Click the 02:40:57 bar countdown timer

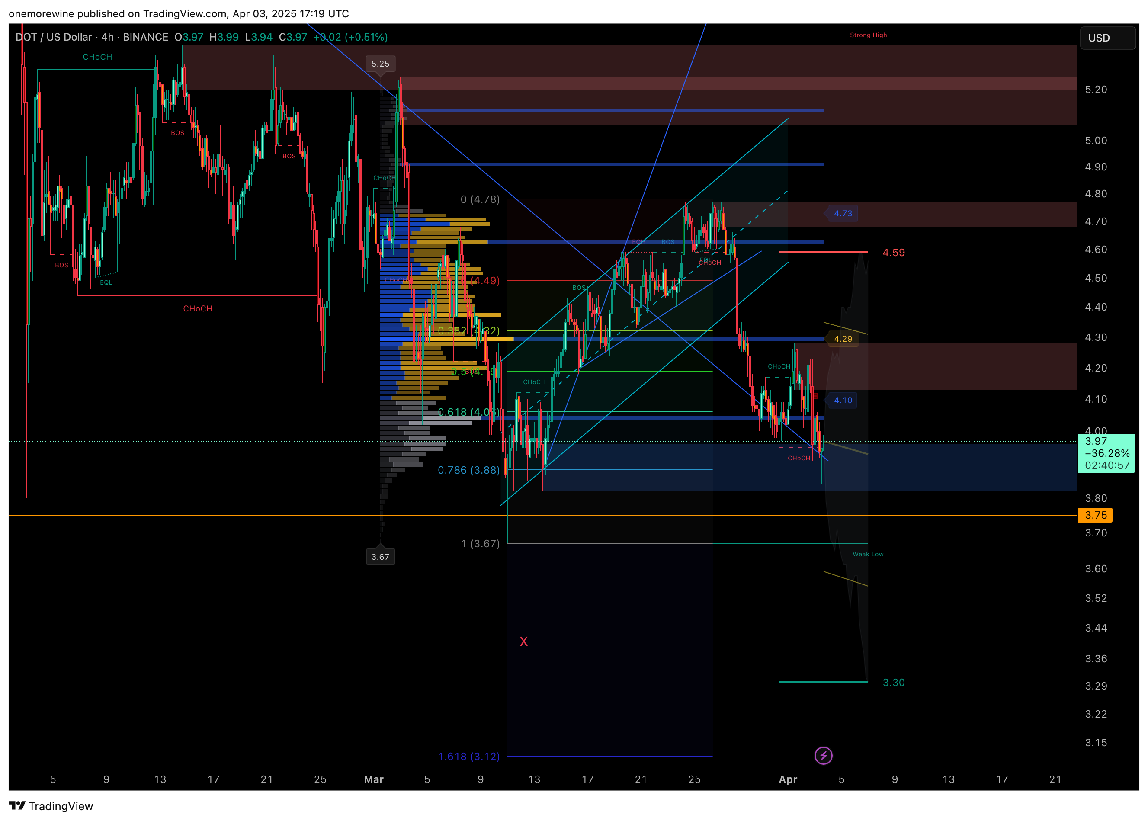point(1106,465)
